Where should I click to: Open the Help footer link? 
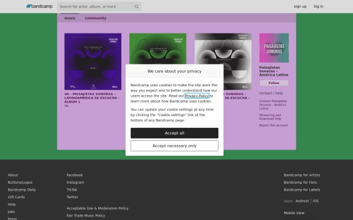click(12, 204)
